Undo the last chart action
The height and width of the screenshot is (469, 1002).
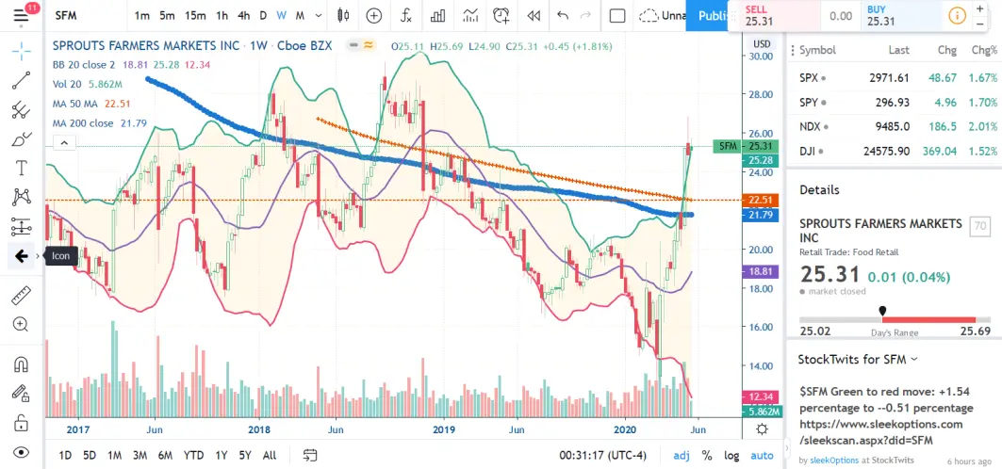[x=563, y=16]
